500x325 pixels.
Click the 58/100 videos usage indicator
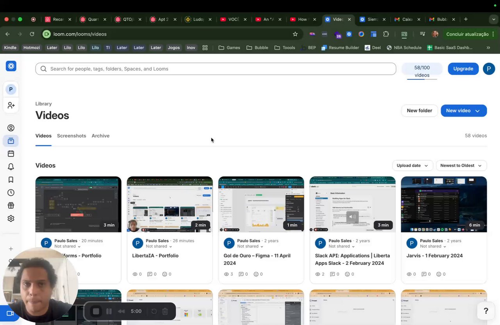pyautogui.click(x=422, y=71)
